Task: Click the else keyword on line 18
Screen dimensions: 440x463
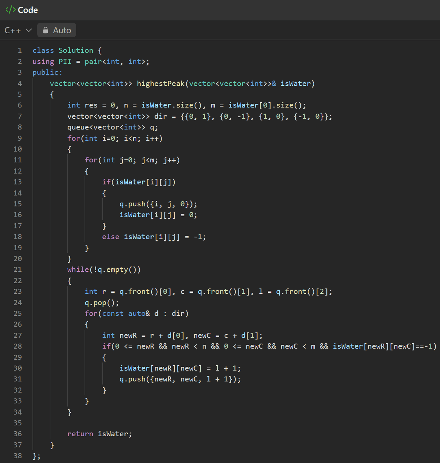Action: tap(110, 237)
